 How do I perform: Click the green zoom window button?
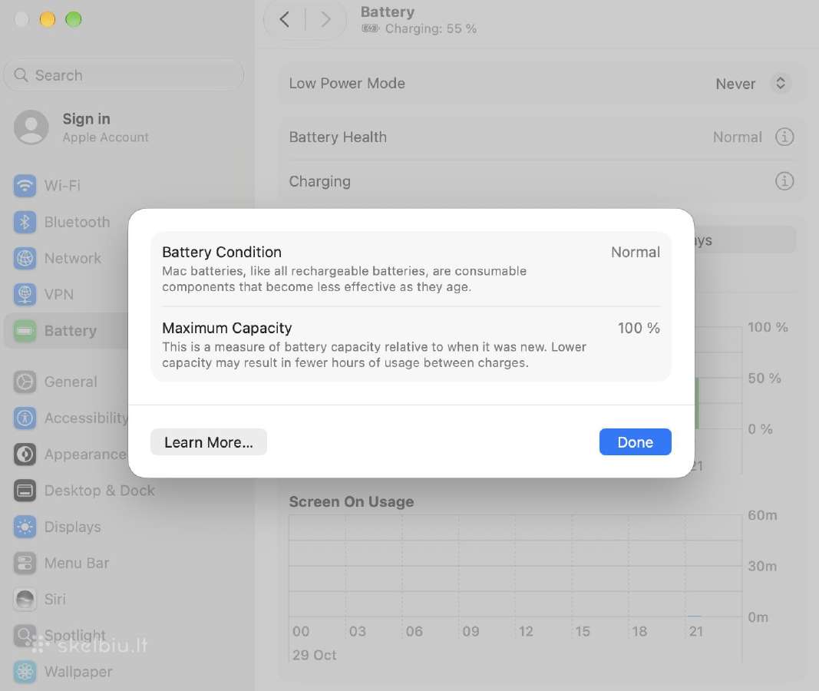pos(74,19)
